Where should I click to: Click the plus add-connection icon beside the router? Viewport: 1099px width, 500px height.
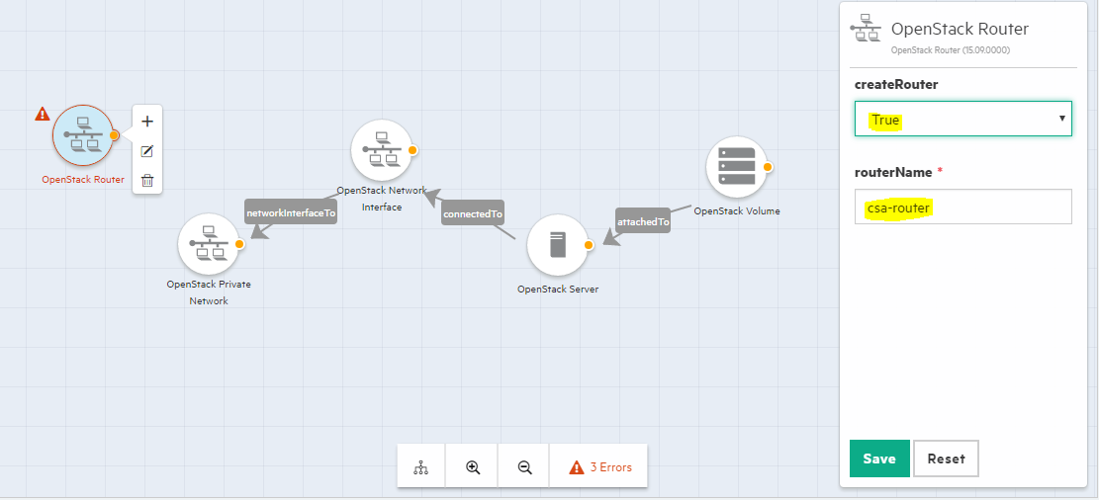[147, 122]
